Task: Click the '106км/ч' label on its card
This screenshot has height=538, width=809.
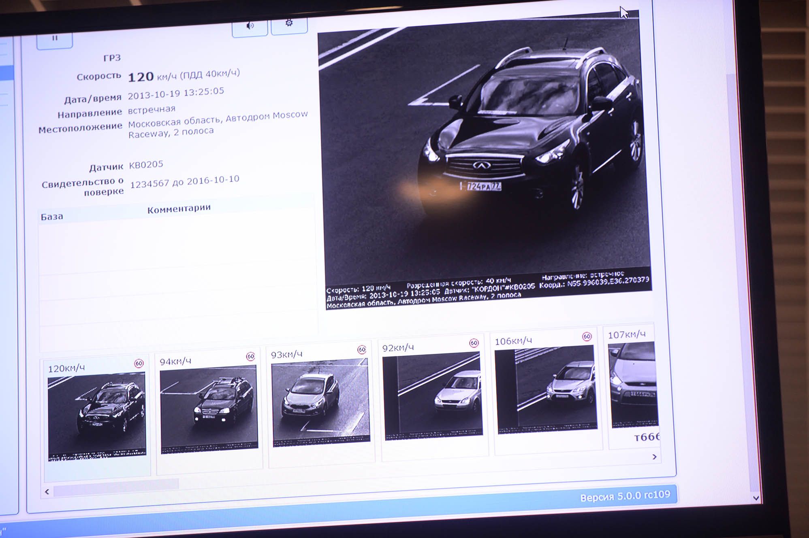Action: 513,341
